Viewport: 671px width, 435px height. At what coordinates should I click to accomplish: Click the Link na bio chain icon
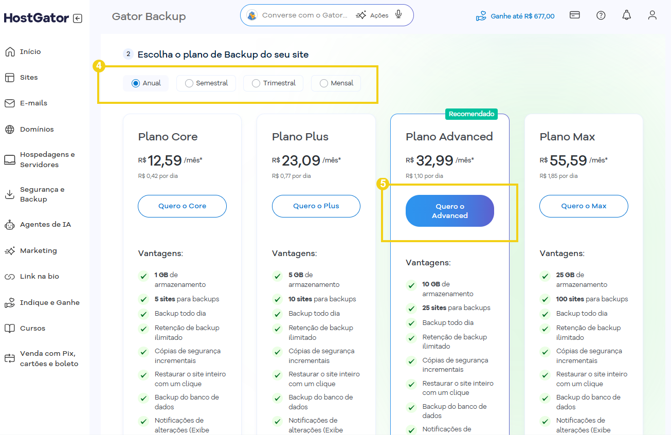point(10,276)
